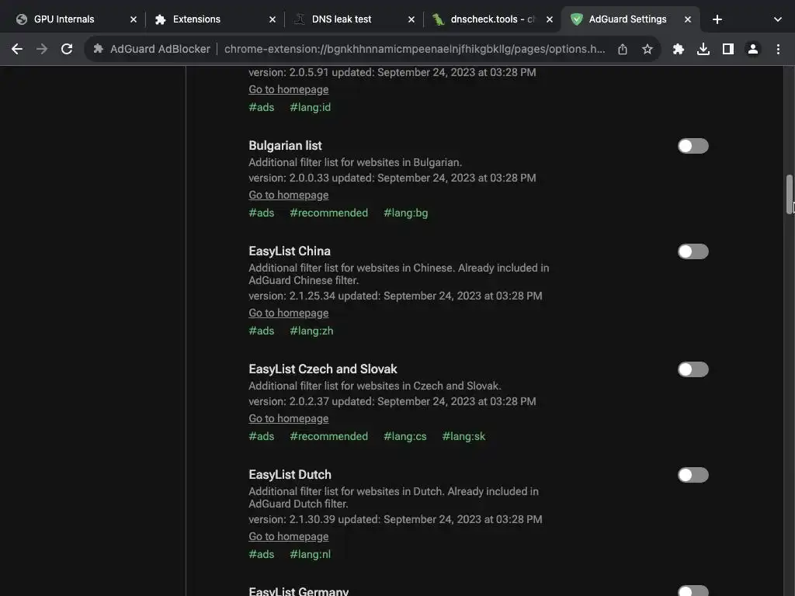Close the Extensions tab
The width and height of the screenshot is (795, 596).
273,19
